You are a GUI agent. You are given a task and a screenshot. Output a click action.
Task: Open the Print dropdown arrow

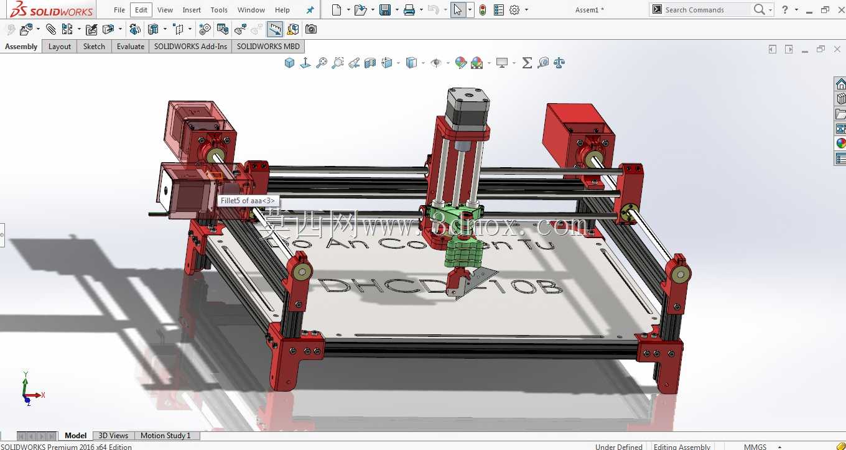click(x=421, y=10)
